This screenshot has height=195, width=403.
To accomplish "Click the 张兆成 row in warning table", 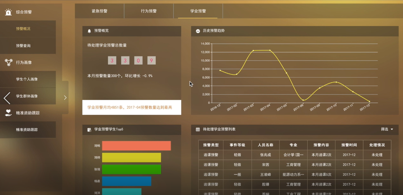I will (x=265, y=155).
